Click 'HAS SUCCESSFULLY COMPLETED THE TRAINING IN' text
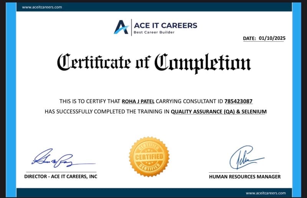307x198 pixels. [x=107, y=112]
